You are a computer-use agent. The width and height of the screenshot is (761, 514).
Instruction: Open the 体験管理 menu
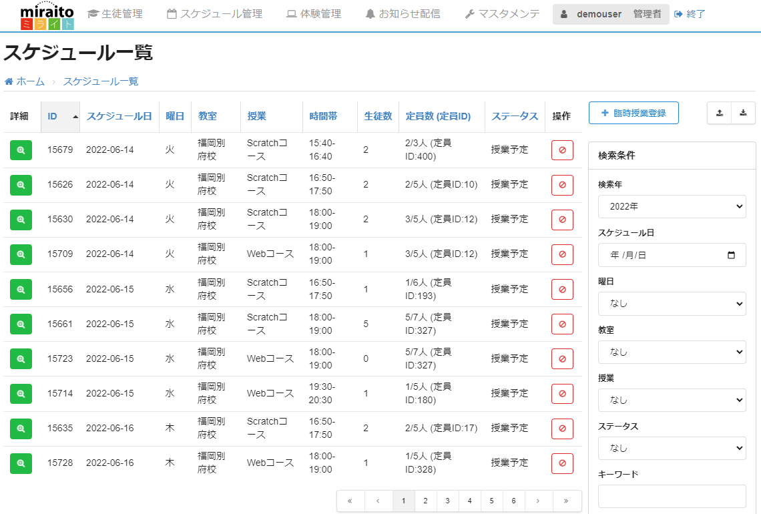[x=314, y=14]
